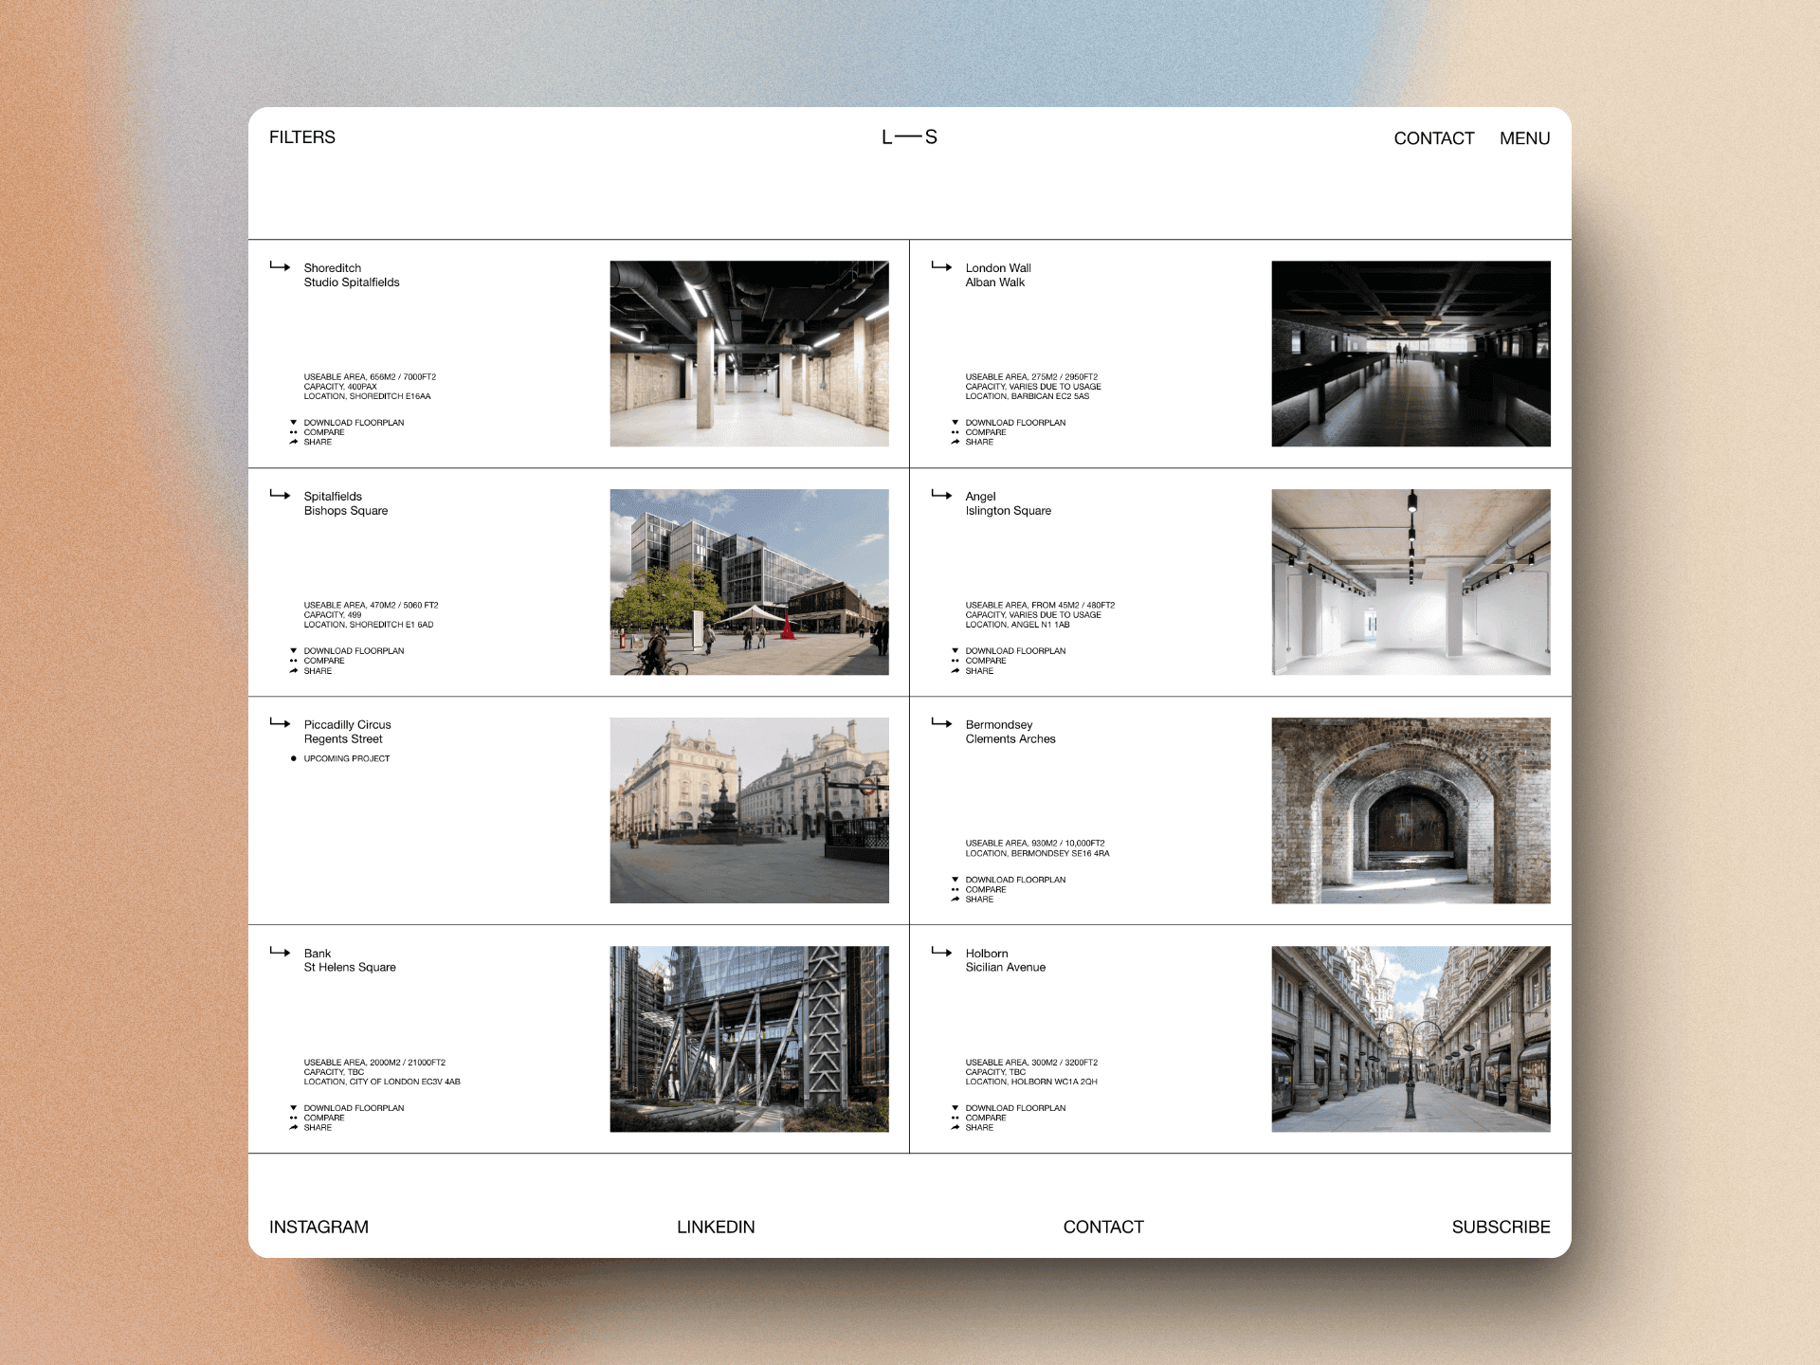The height and width of the screenshot is (1365, 1820).
Task: Toggle Compare for London Wall Alban Walk
Action: [x=956, y=432]
